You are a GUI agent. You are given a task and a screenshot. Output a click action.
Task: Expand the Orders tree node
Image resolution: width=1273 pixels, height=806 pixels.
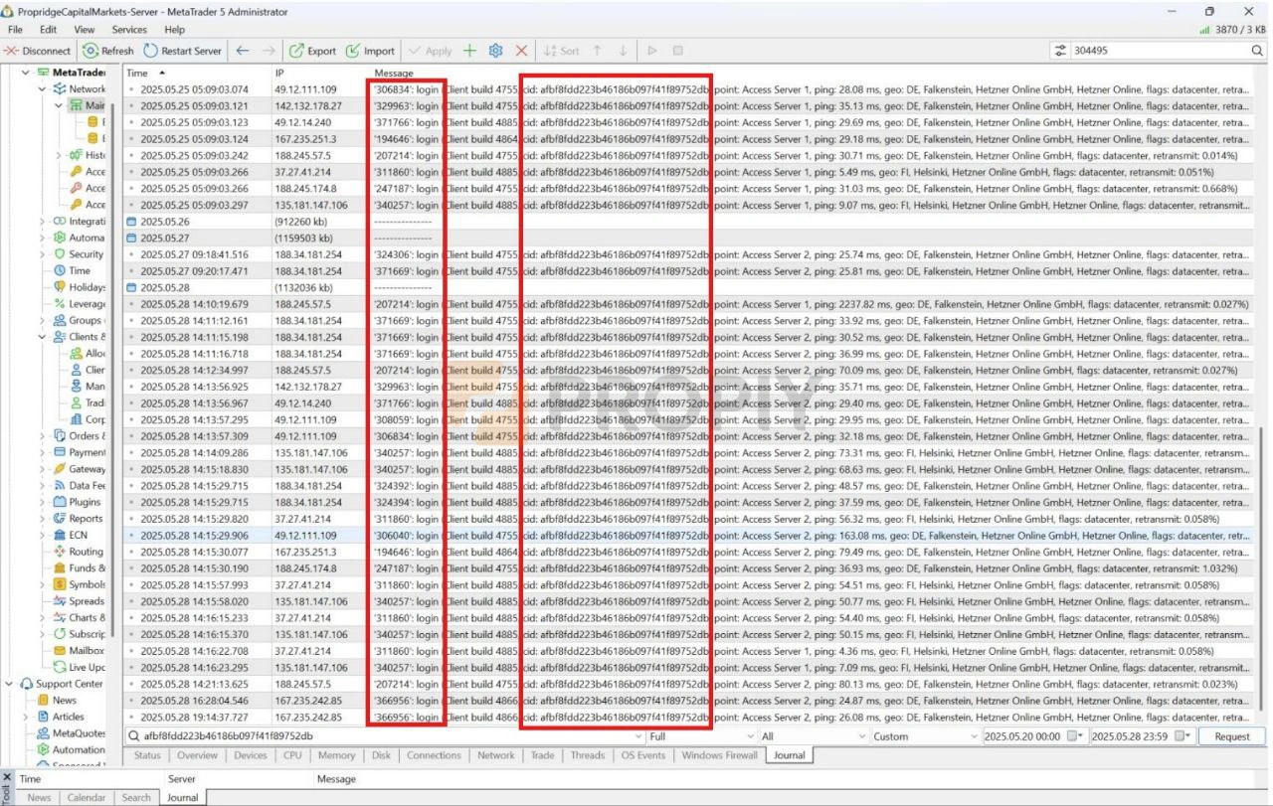click(x=43, y=435)
